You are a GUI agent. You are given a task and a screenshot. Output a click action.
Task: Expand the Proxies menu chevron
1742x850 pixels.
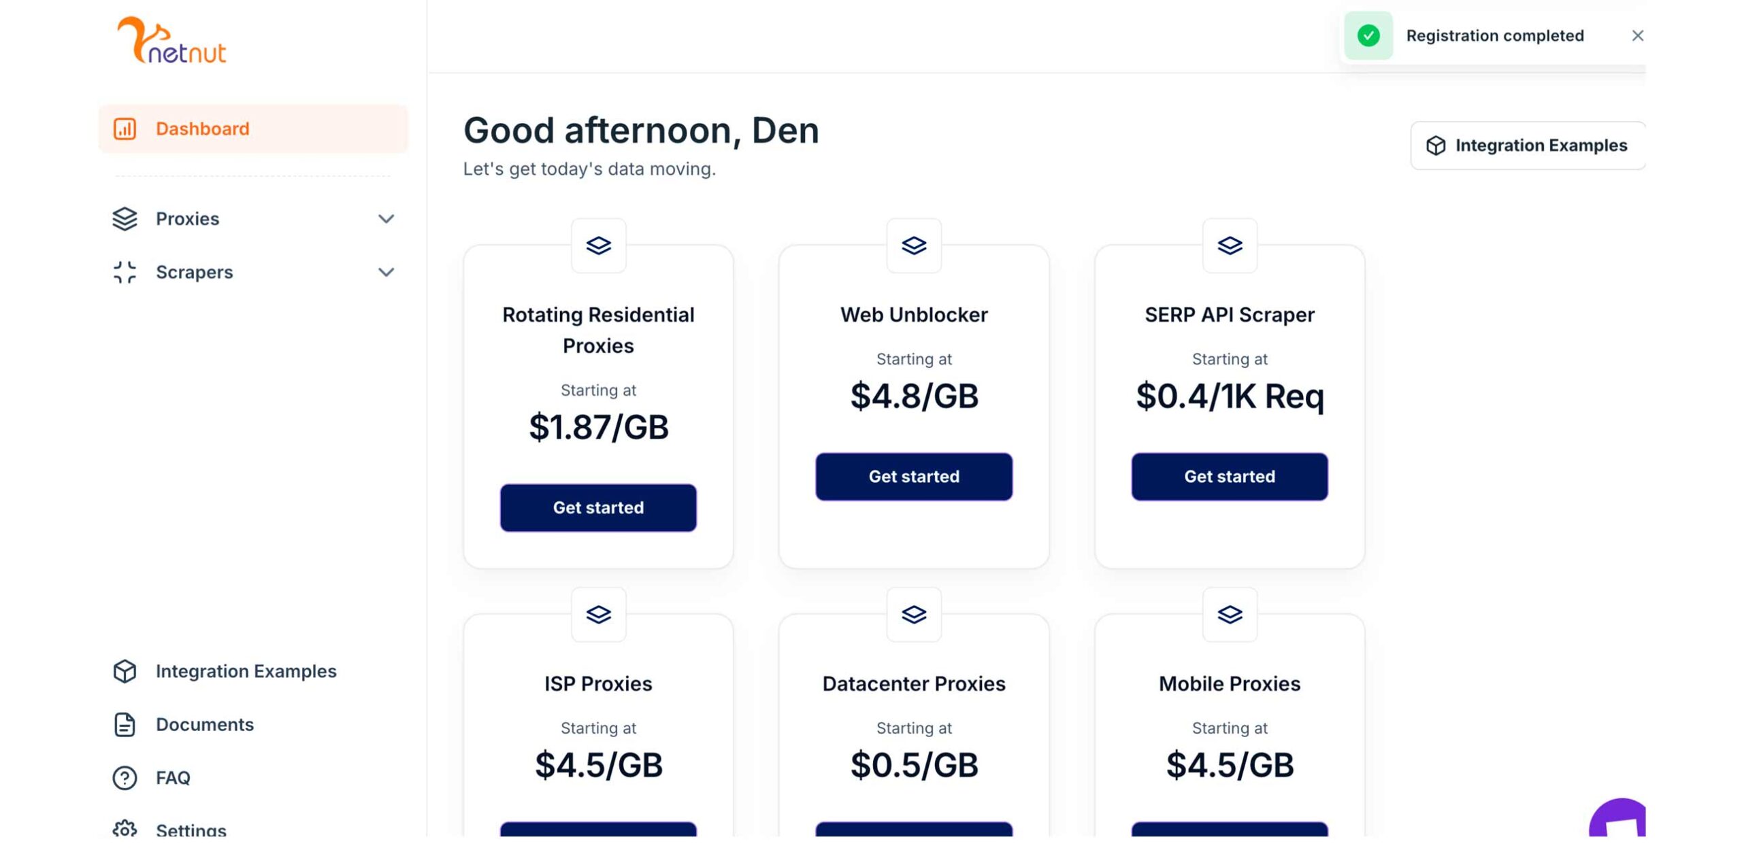[x=386, y=218]
